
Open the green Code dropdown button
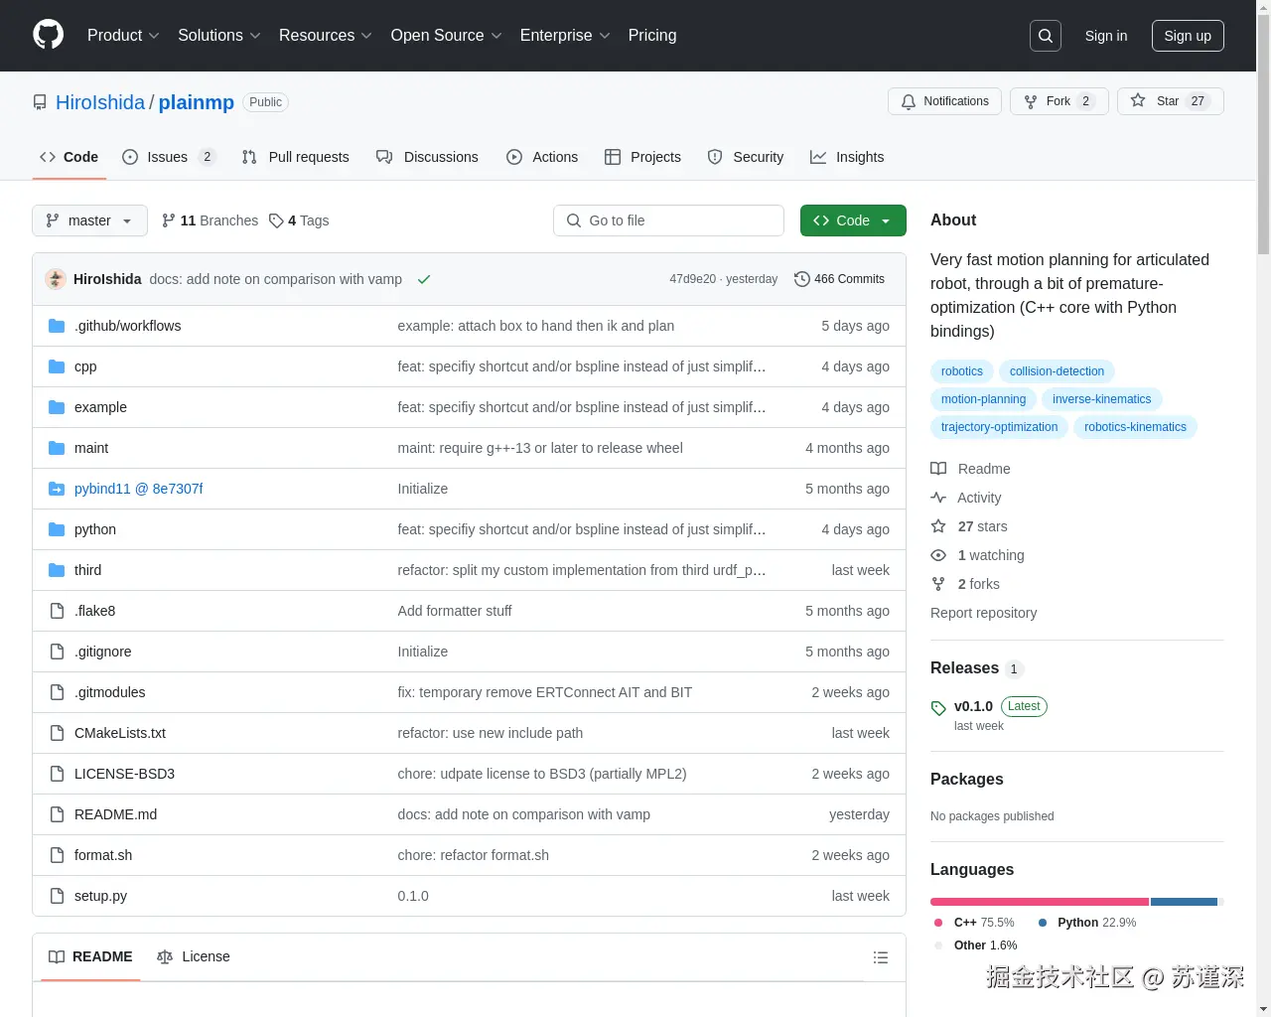[853, 220]
